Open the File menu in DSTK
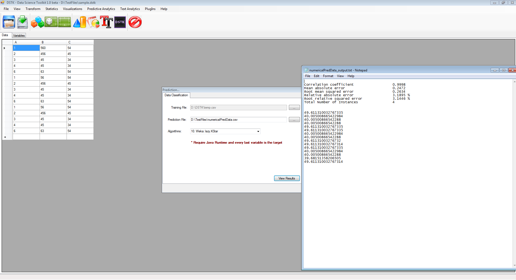This screenshot has width=516, height=280. point(6,9)
